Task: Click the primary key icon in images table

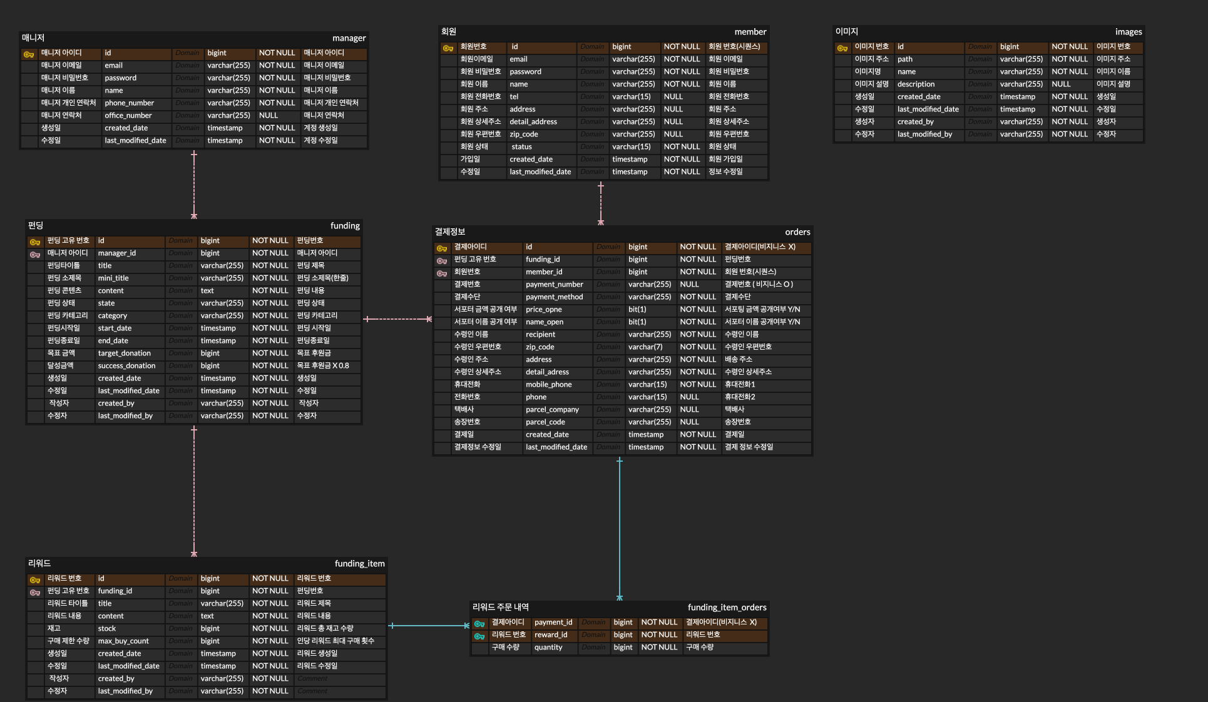Action: tap(842, 48)
